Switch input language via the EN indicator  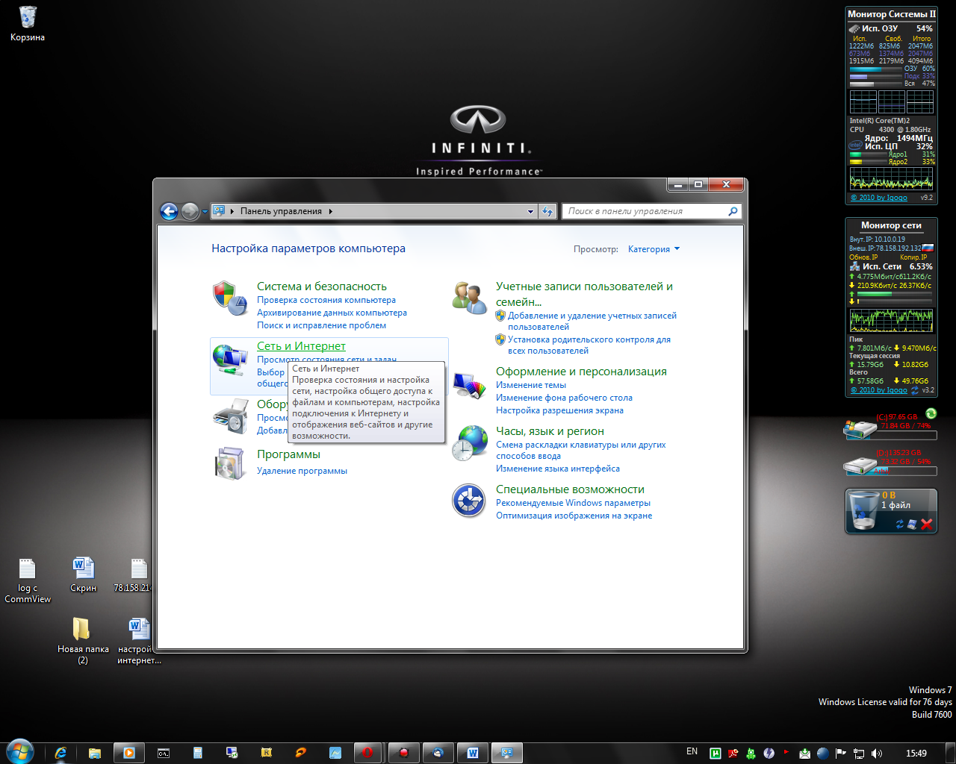[692, 751]
